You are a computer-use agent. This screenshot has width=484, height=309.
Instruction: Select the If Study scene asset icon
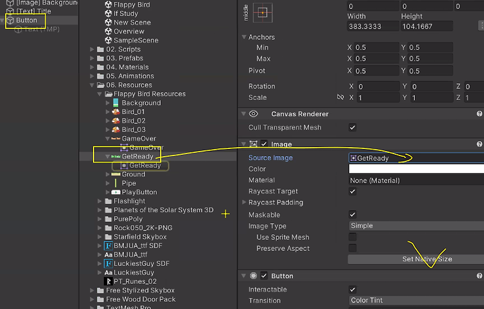tap(108, 14)
